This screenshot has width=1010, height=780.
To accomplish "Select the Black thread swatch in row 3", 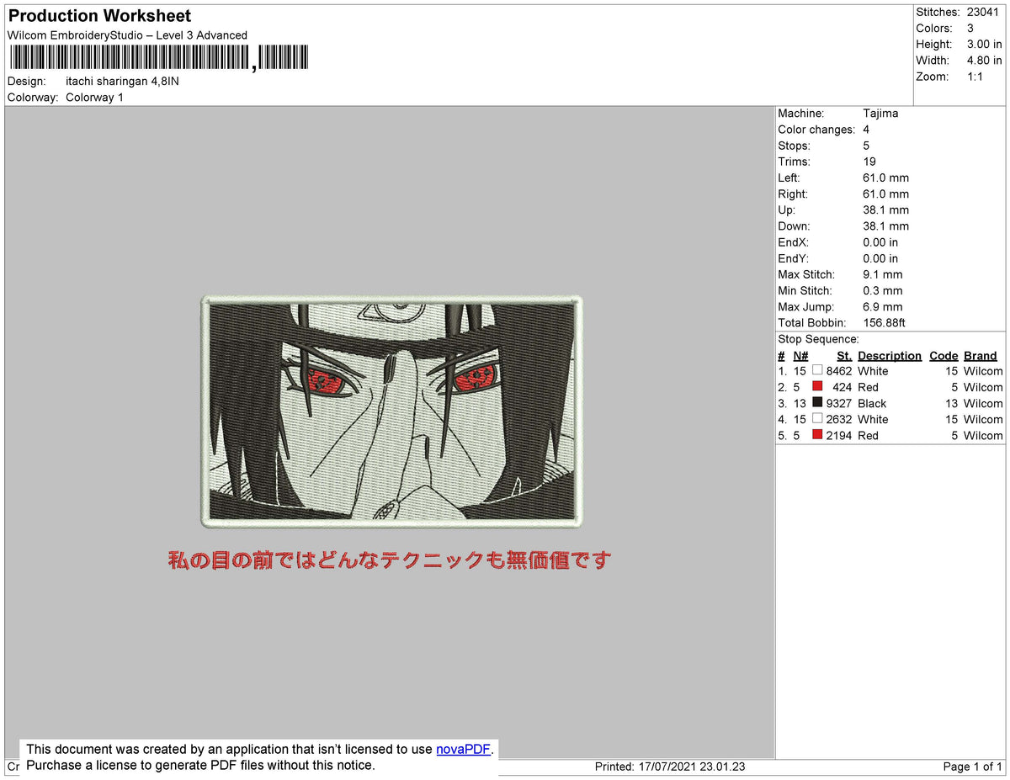I will 816,401.
